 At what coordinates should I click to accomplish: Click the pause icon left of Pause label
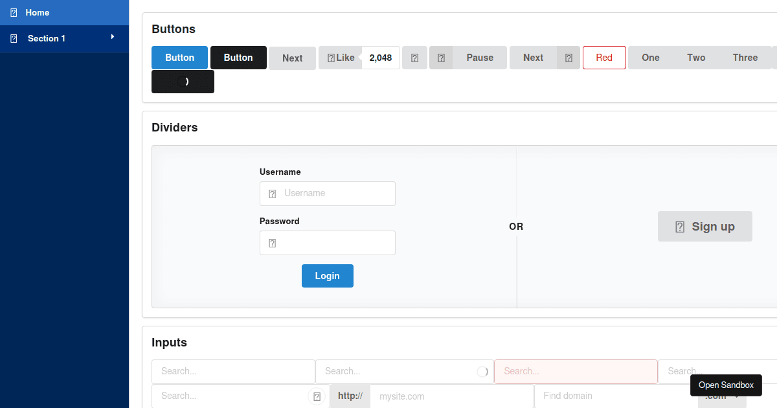click(441, 58)
